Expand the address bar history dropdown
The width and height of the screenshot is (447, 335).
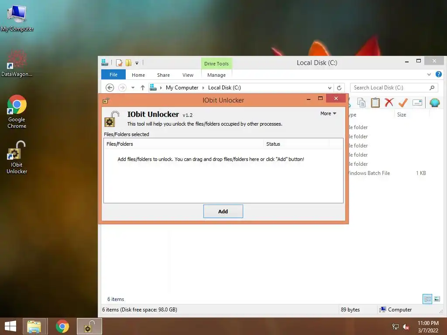pyautogui.click(x=330, y=88)
